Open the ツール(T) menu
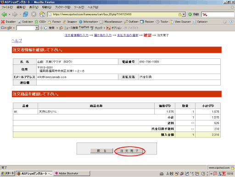The height and width of the screenshot is (177, 235). tap(79, 7)
